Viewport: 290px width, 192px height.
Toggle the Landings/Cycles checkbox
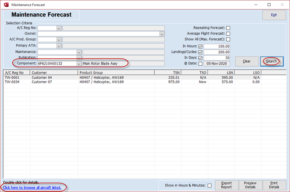click(x=200, y=52)
